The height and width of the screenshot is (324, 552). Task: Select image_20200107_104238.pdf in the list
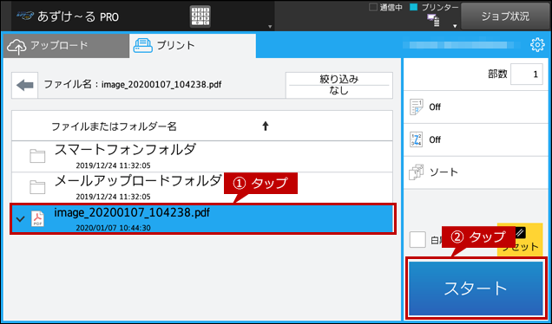click(x=202, y=218)
